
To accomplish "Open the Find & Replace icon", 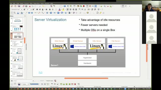I will [x=51, y=6].
